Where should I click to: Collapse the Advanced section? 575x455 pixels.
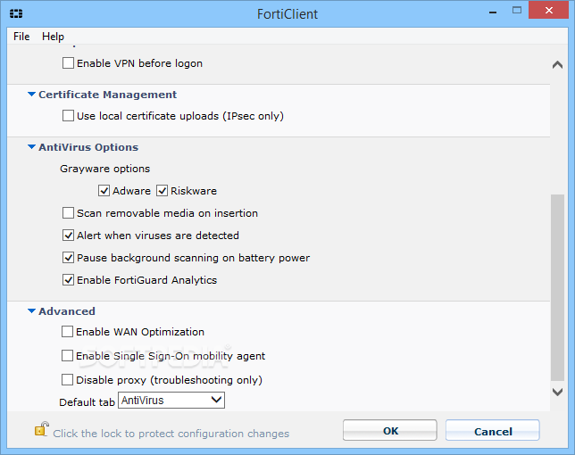pos(31,311)
